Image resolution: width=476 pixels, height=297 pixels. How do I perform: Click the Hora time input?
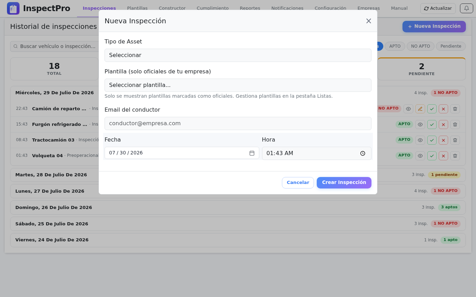(316, 153)
